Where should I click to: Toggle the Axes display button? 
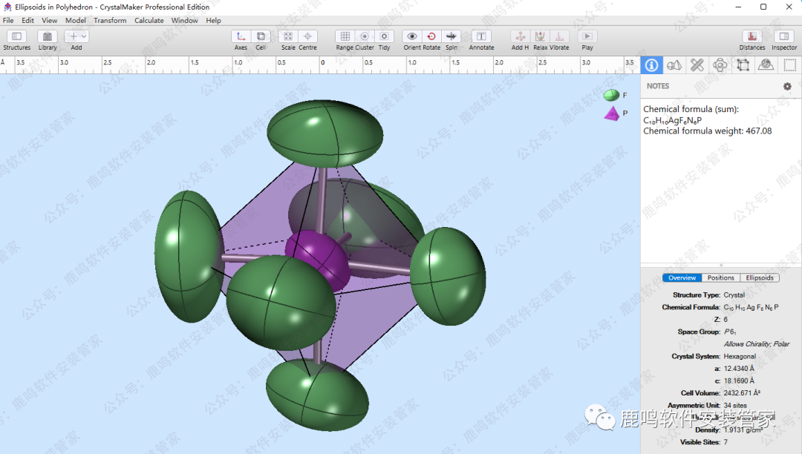point(241,36)
